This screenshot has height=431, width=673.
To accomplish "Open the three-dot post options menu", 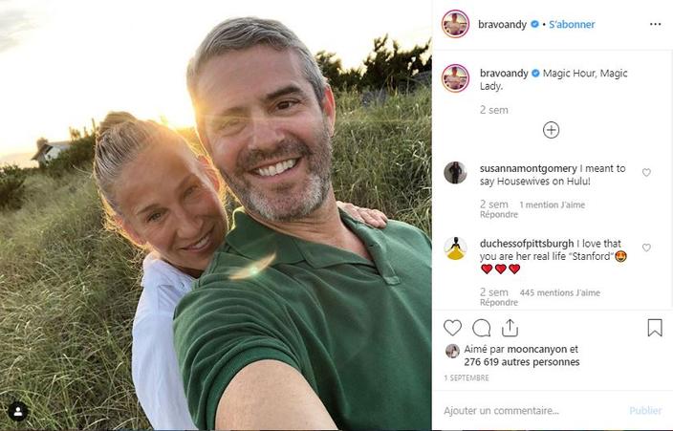I will click(x=655, y=24).
